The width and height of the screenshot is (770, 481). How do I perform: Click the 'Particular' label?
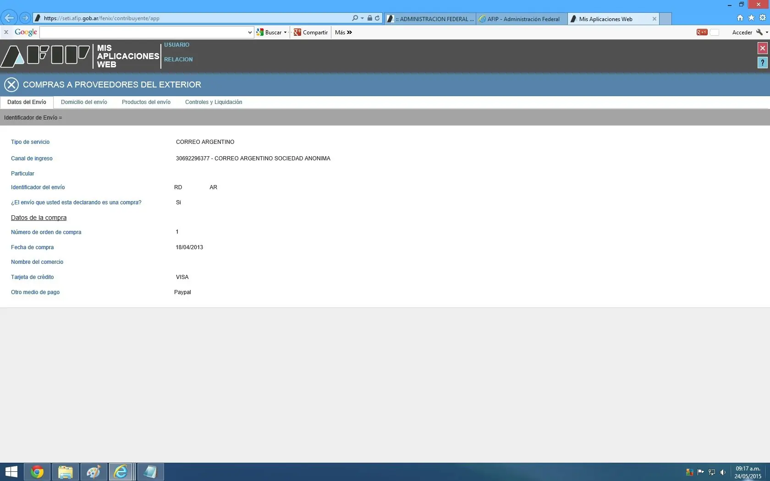[x=22, y=174]
